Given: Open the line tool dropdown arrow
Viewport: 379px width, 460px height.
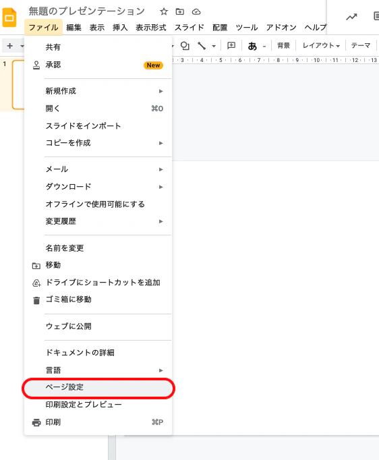Looking at the screenshot, I should [x=214, y=46].
